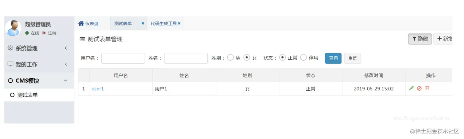
Task: Expand the 系统管理 menu
Action: [x=39, y=48]
